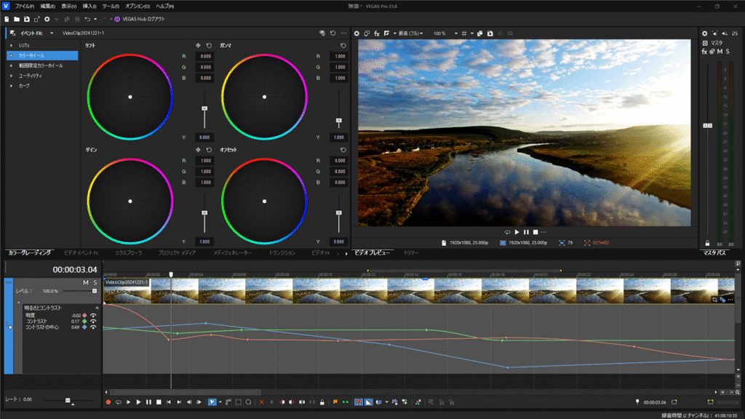Viewport: 745px width, 419px height.
Task: Click the Lift R value field
Action: click(205, 56)
